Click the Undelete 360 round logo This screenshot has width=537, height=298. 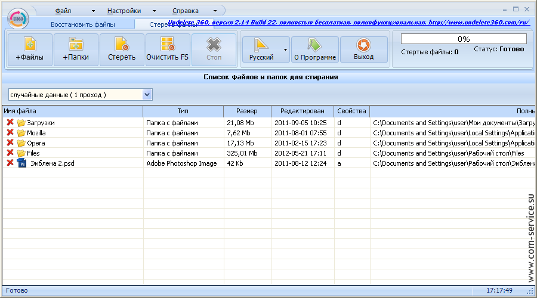click(18, 19)
